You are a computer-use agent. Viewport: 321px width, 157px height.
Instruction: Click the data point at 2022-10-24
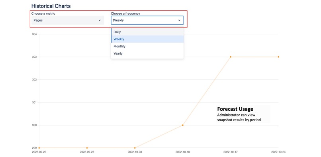[x=278, y=57]
